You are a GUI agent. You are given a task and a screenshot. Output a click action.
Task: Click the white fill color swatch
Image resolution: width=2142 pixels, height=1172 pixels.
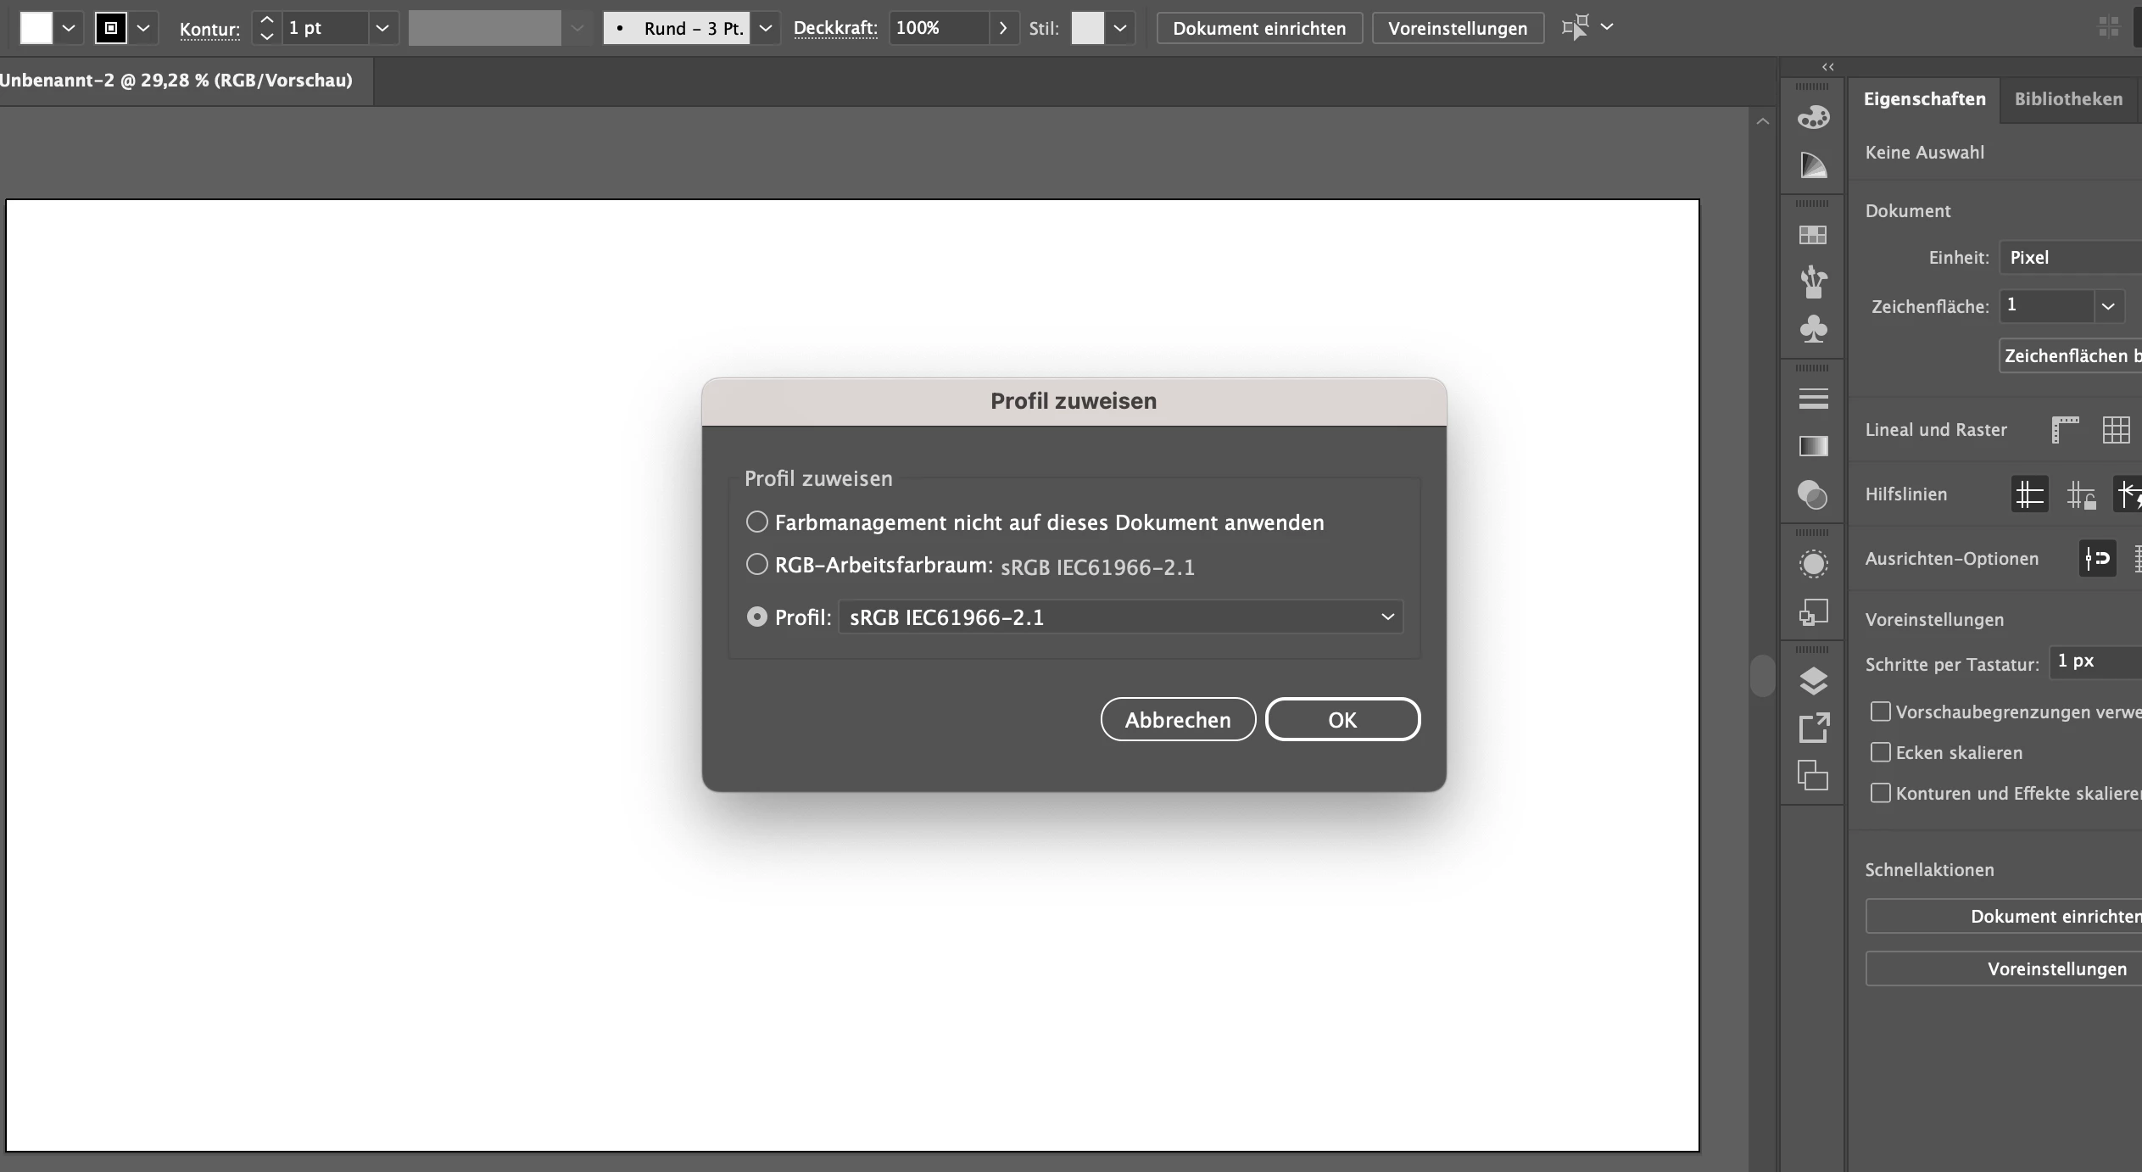[x=36, y=28]
